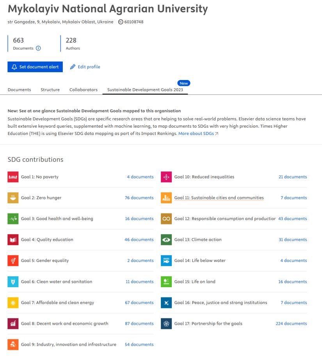This screenshot has height=359, width=322.
Task: Click the Goal 8 Decent work icon
Action: (x=13, y=323)
